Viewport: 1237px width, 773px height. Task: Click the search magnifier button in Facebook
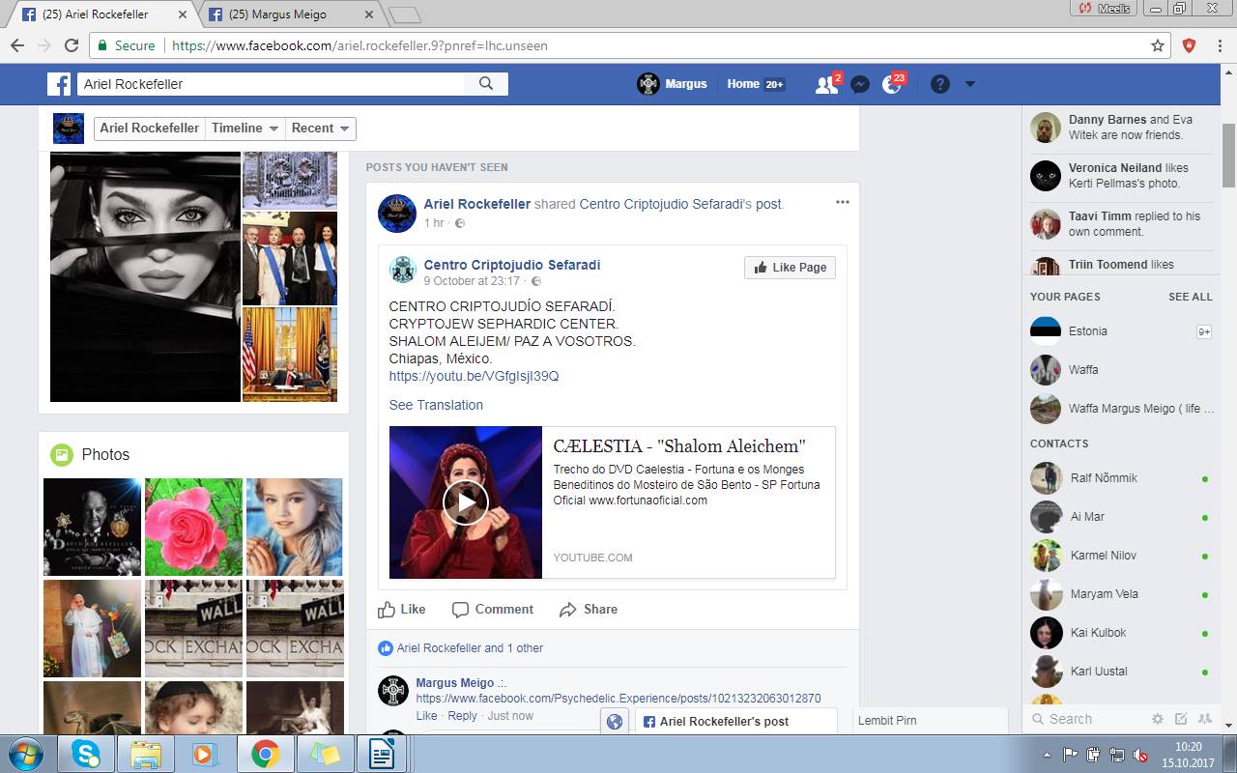pos(486,84)
